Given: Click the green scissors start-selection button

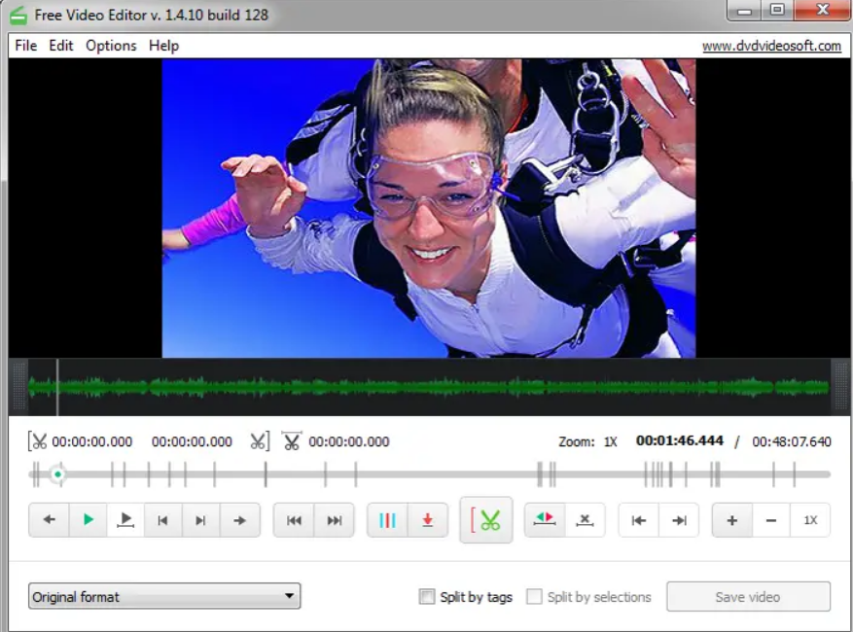Looking at the screenshot, I should point(486,520).
